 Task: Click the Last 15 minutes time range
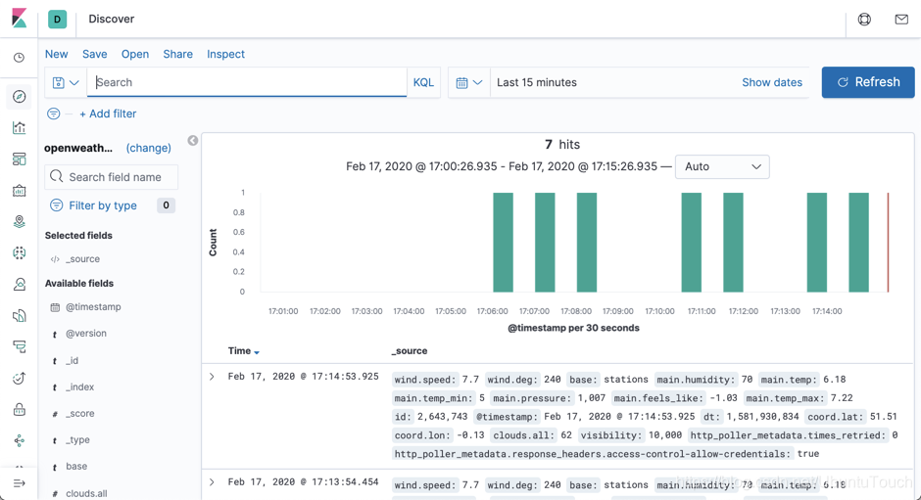pyautogui.click(x=537, y=83)
